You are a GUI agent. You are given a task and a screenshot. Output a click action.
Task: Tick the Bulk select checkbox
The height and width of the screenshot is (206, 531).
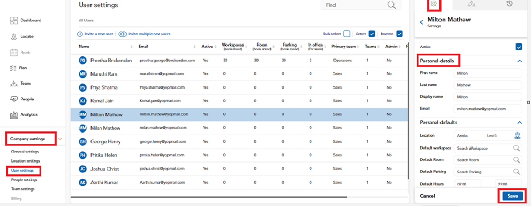click(x=346, y=34)
